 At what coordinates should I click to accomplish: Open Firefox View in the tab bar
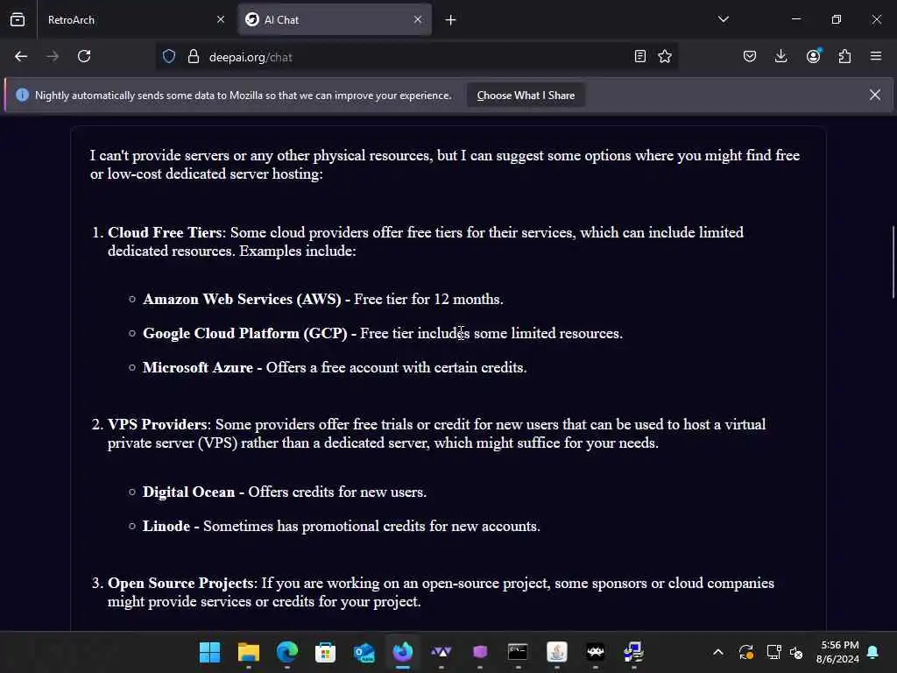pos(18,19)
